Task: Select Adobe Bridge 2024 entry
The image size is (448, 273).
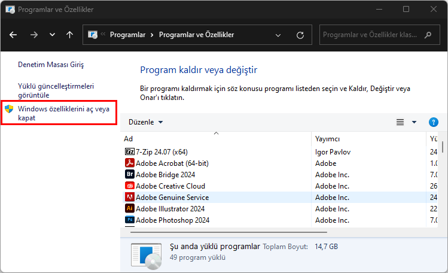Action: [166, 175]
